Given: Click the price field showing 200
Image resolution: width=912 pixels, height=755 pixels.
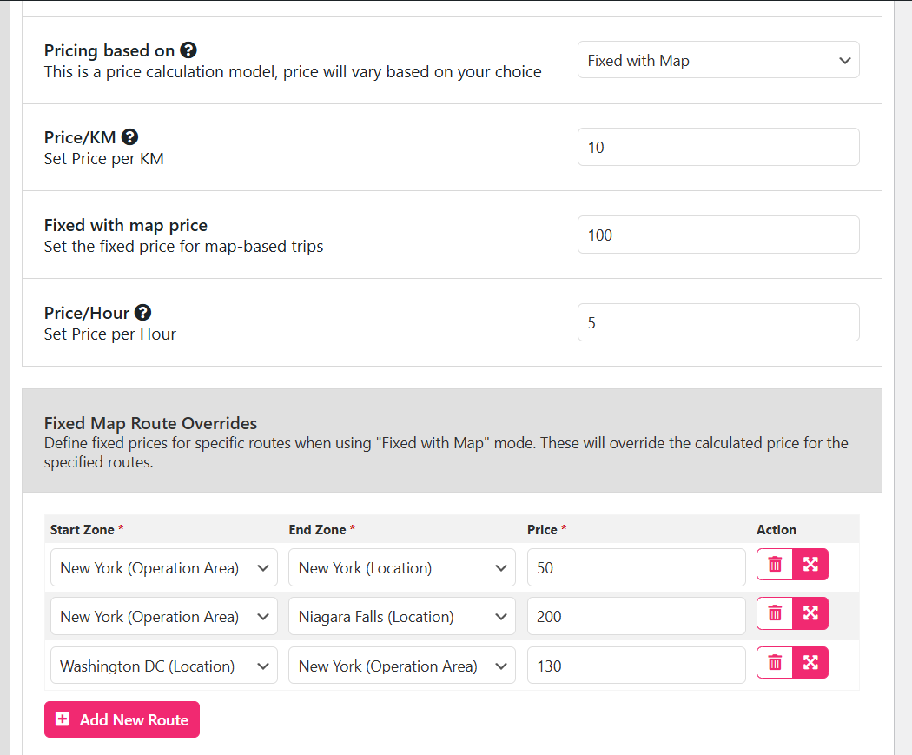Looking at the screenshot, I should [636, 617].
